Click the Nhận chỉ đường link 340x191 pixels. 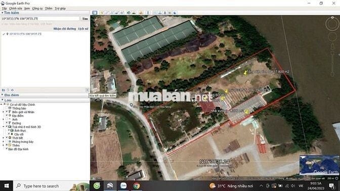[x=65, y=29]
